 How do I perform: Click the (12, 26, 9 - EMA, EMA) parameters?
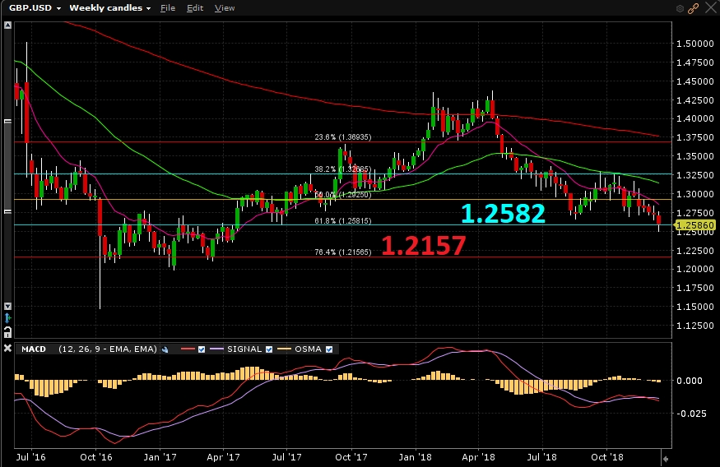108,349
